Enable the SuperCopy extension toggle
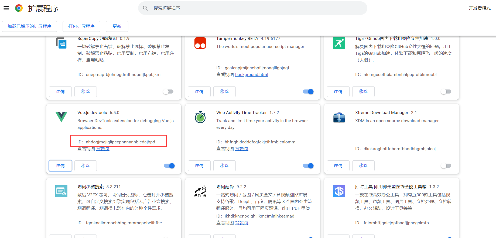Screen dimensions: 496x238 coord(168,92)
